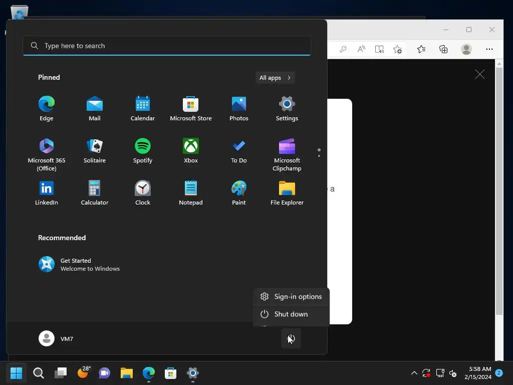Image resolution: width=513 pixels, height=385 pixels.
Task: Go to next page of pinned apps
Action: pyautogui.click(x=319, y=156)
